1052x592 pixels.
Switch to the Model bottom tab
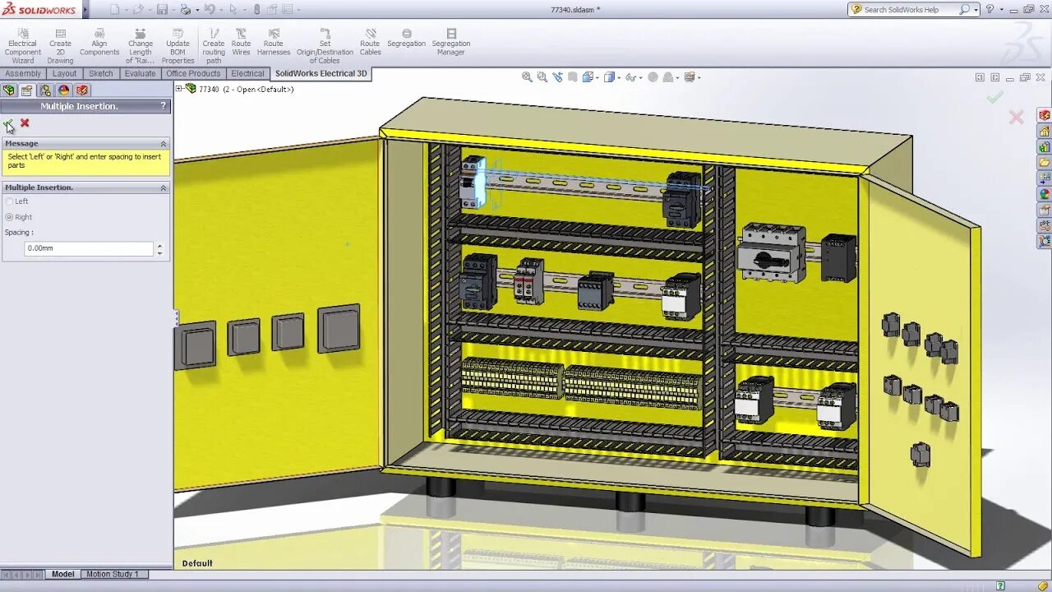(62, 575)
